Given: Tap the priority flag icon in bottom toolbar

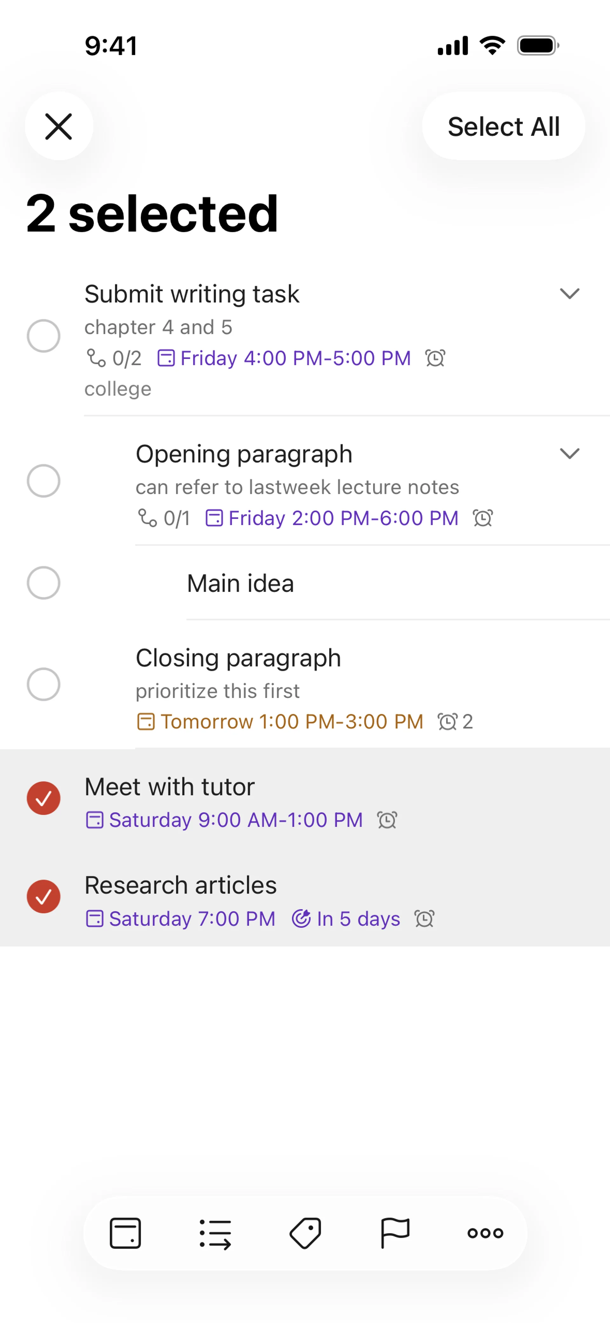Looking at the screenshot, I should [395, 1233].
